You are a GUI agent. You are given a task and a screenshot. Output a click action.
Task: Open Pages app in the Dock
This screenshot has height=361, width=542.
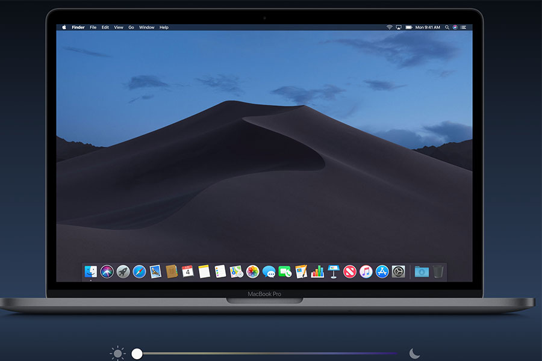(301, 271)
